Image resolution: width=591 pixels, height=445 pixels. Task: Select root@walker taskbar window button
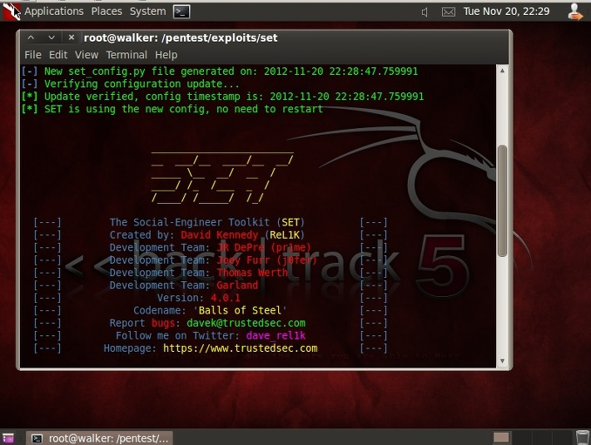coord(100,438)
